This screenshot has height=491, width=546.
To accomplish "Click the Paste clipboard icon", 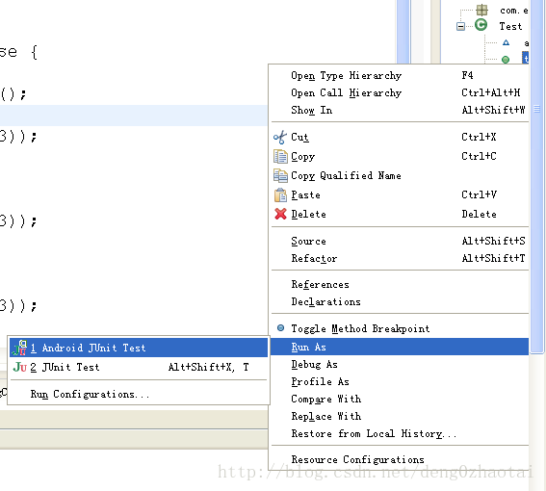I will (280, 195).
